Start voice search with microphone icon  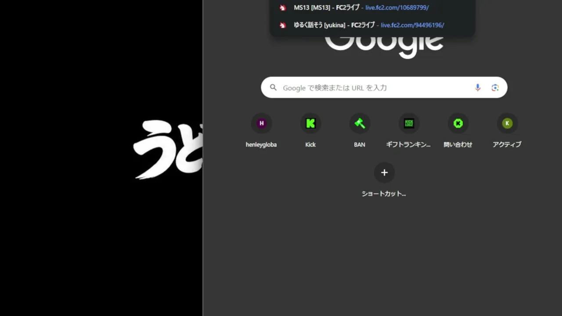(478, 87)
